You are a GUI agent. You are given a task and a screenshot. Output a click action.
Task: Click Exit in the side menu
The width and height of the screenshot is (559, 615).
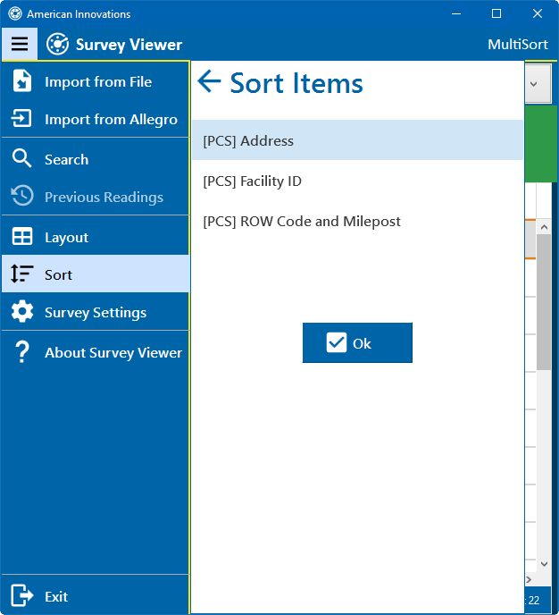pyautogui.click(x=96, y=596)
